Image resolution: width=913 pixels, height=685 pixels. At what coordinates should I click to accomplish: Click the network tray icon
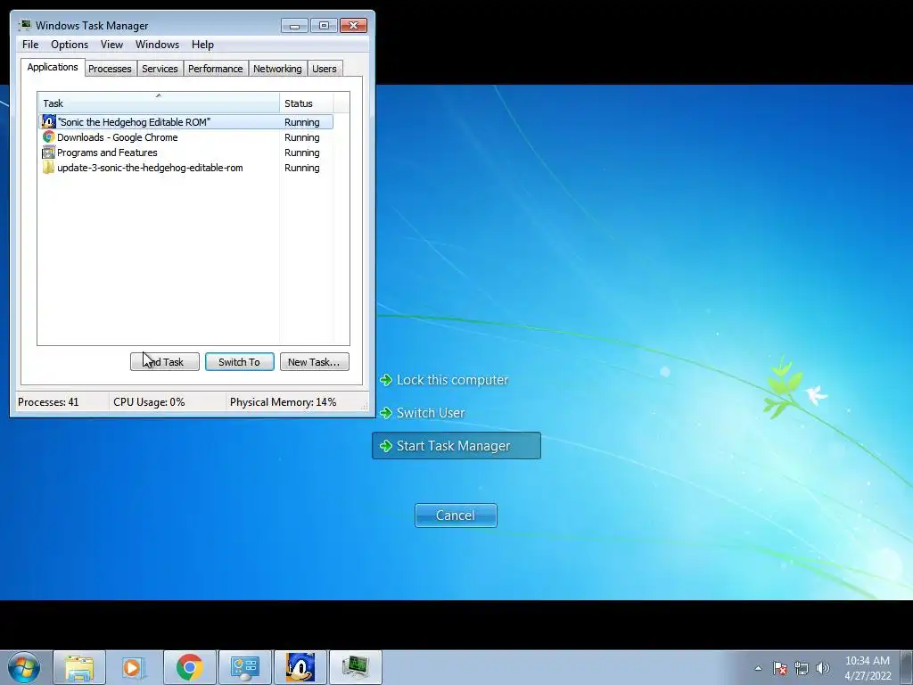click(x=802, y=668)
